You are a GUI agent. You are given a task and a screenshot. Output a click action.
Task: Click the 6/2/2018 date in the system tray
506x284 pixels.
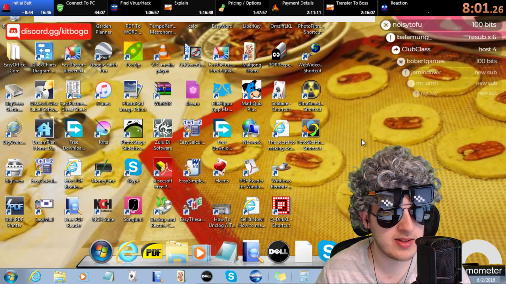tap(486, 280)
